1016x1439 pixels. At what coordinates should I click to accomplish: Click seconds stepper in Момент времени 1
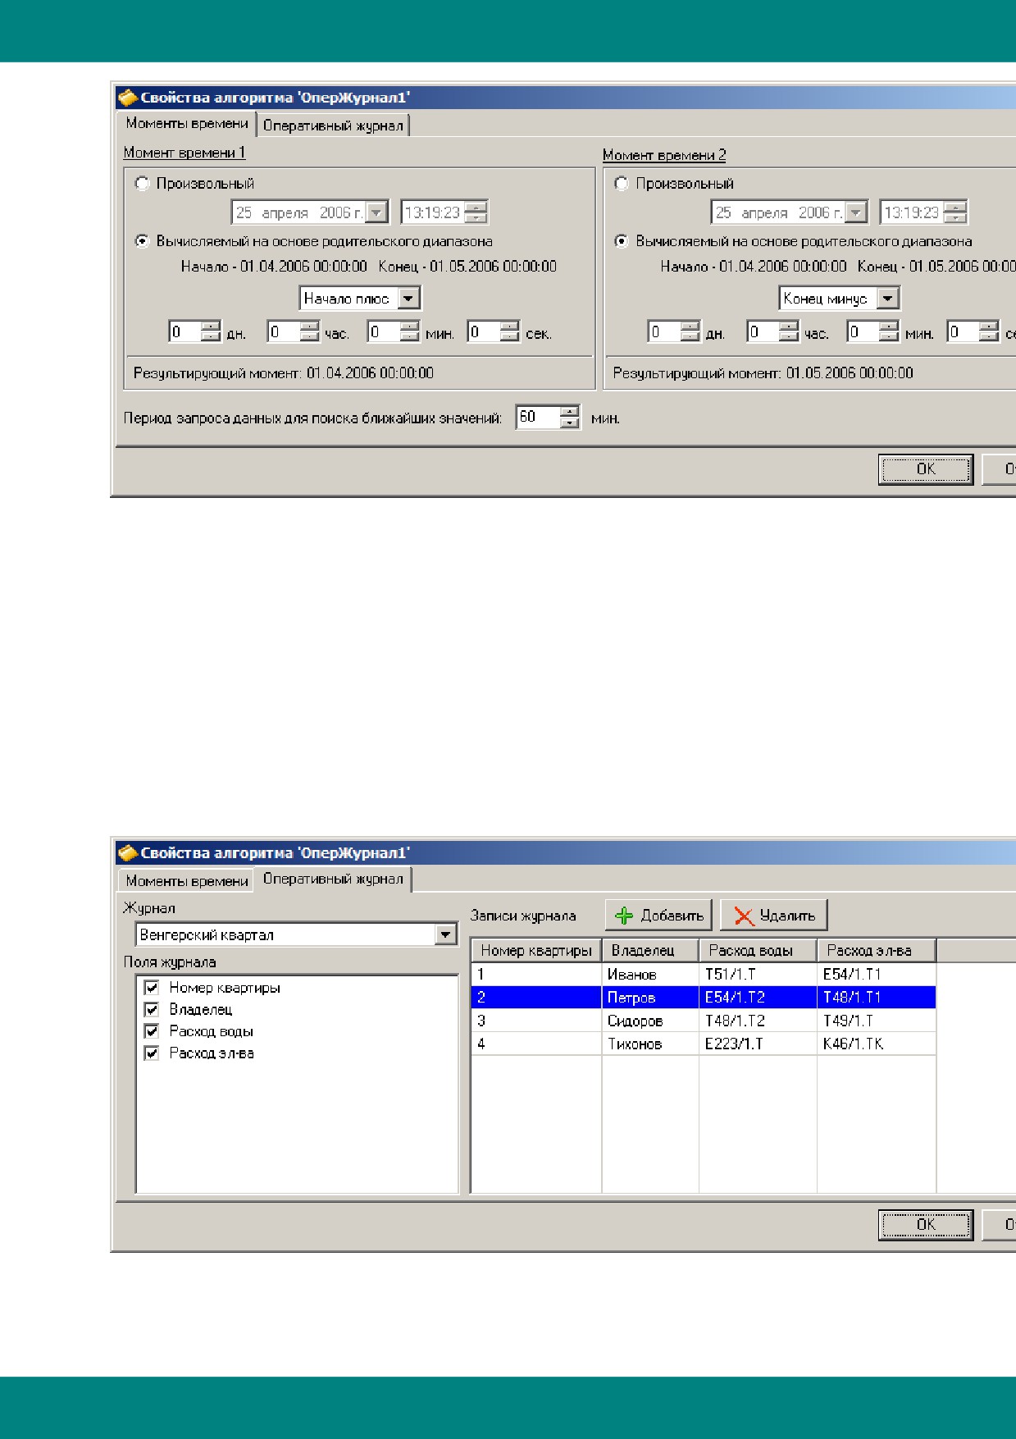pos(509,331)
